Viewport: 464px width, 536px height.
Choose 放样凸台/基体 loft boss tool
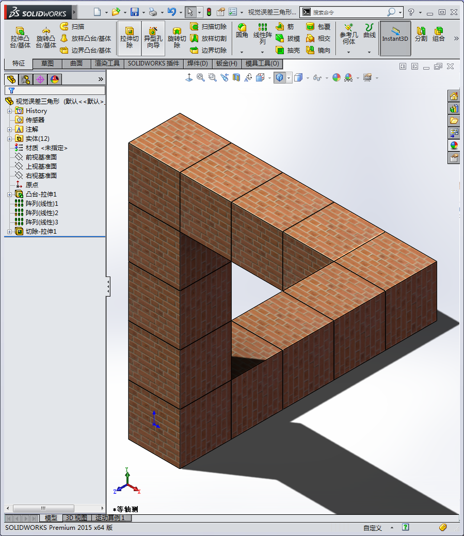pos(86,38)
